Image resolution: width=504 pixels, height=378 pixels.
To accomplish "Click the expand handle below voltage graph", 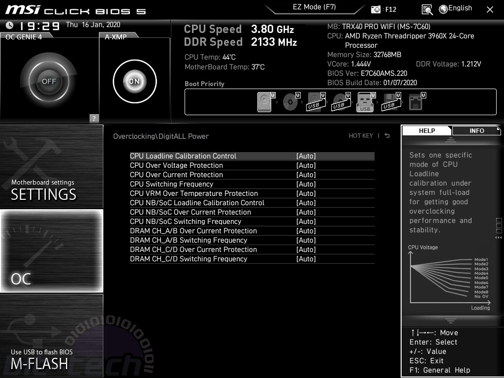I will click(x=451, y=321).
